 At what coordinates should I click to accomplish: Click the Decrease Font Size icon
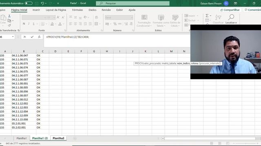click(63, 17)
